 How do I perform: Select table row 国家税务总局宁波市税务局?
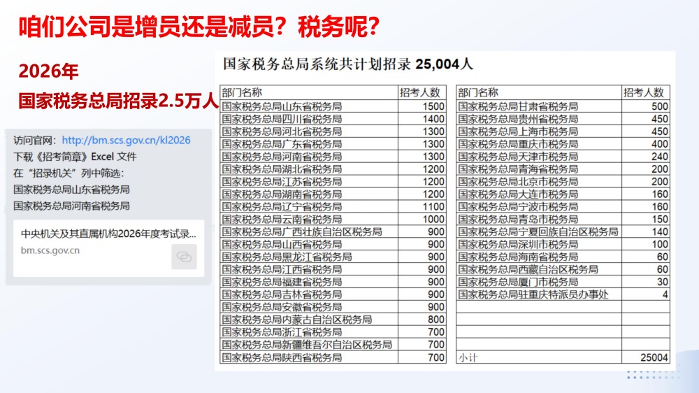563,206
